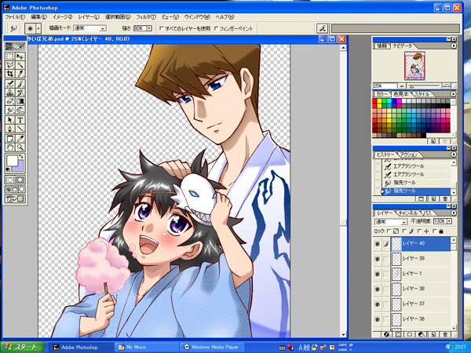The width and height of the screenshot is (471, 353).
Task: Click history panel trash icon
Action: point(445,198)
